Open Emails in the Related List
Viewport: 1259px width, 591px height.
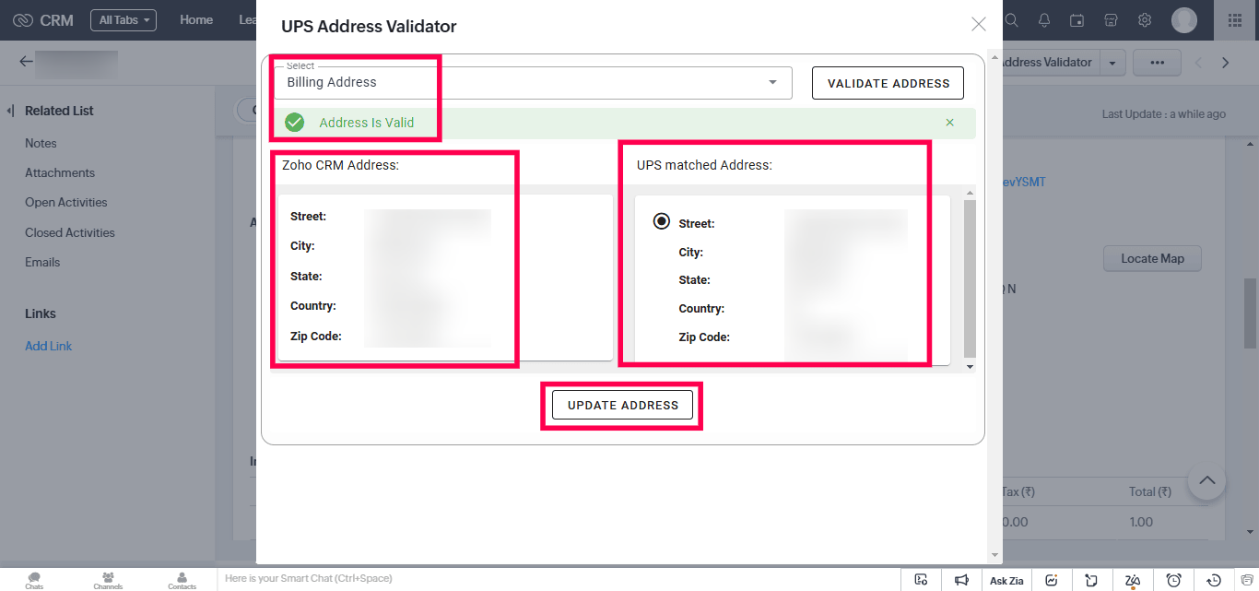click(x=42, y=262)
